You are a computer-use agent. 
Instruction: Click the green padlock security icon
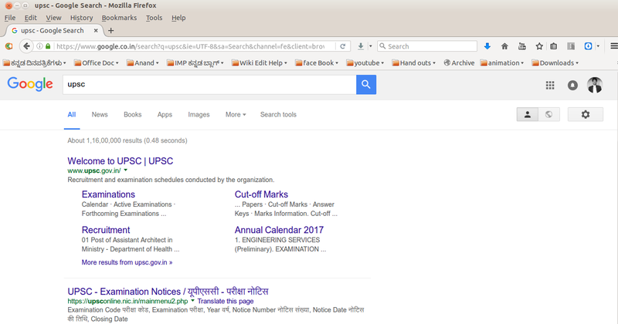48,46
